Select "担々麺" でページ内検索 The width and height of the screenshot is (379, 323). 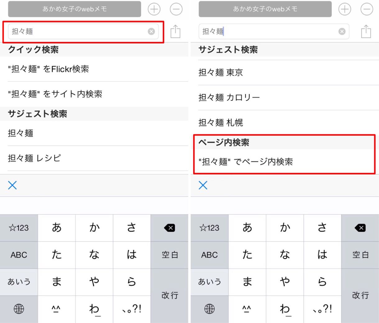285,162
